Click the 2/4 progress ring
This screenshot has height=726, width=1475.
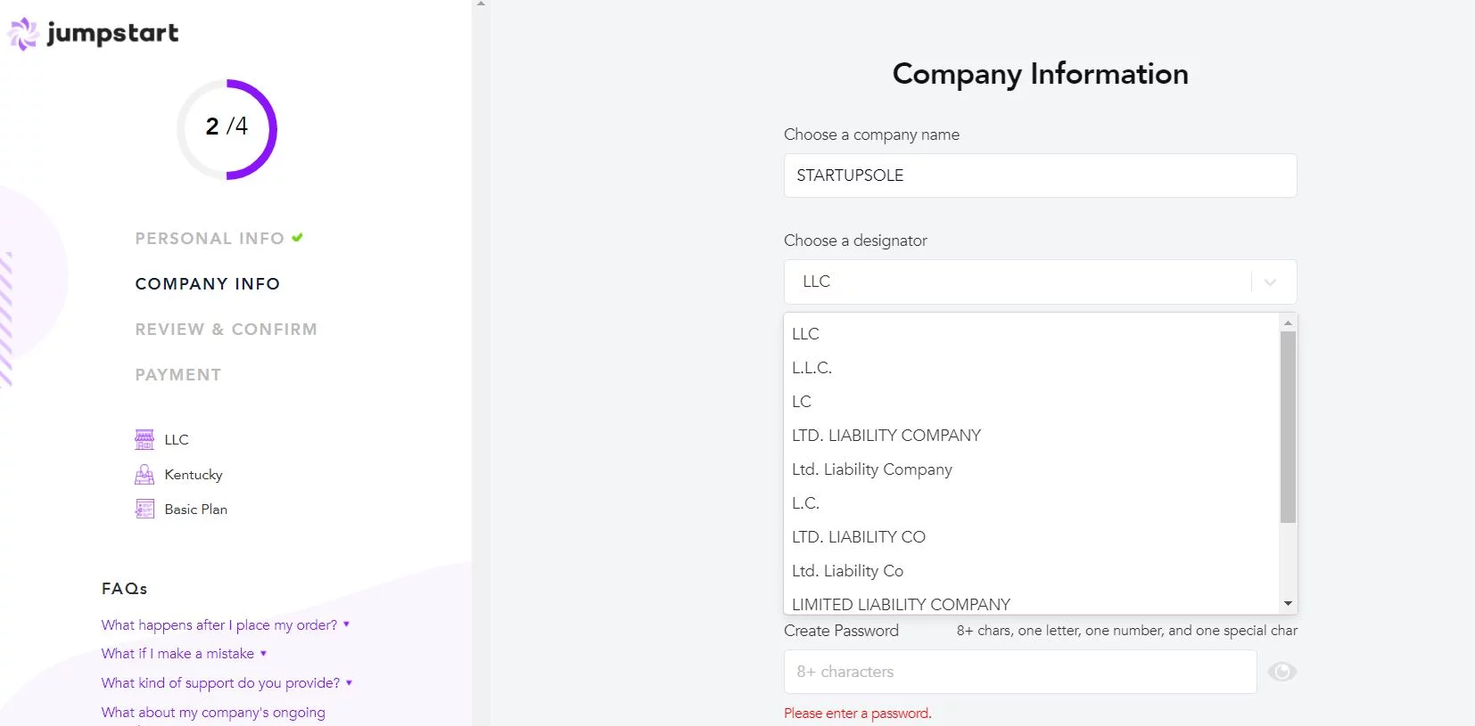coord(227,129)
